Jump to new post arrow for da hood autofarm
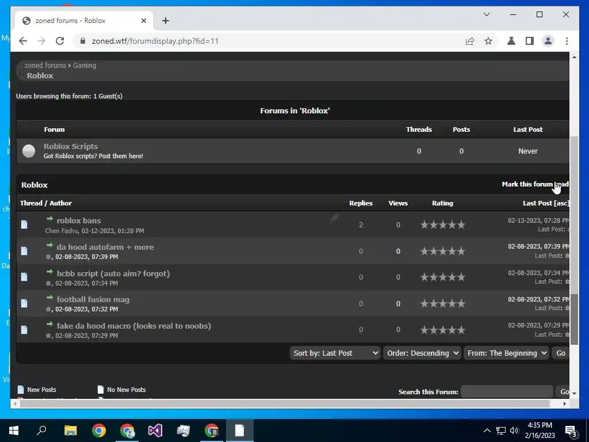Screen dimensions: 589x442 pyautogui.click(x=49, y=245)
